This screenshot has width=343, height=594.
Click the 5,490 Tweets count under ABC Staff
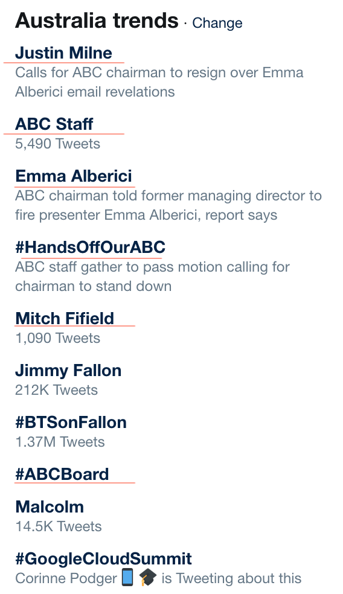pyautogui.click(x=57, y=144)
